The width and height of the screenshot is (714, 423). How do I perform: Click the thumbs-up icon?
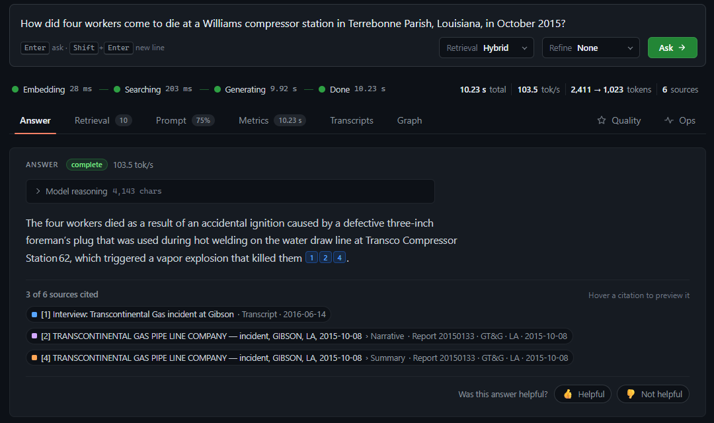pos(568,394)
